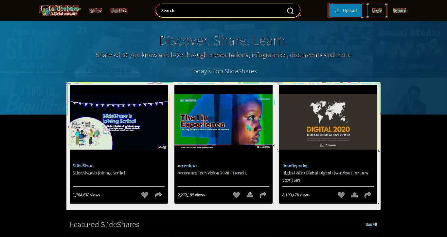Open the Explore menu item

119,10
